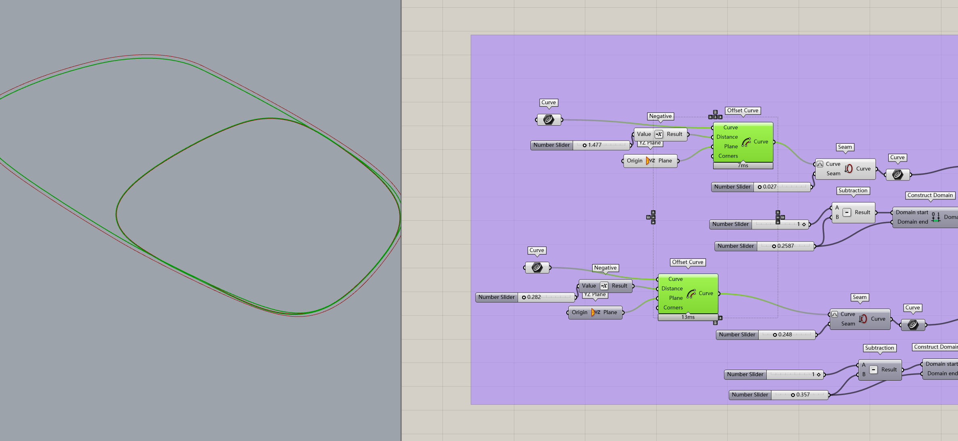This screenshot has height=441, width=958.
Task: Select the Negative -x icon beside the 1.477 slider
Action: coord(659,134)
